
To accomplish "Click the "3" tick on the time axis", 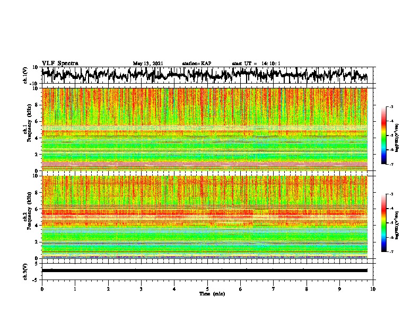I will [141, 289].
